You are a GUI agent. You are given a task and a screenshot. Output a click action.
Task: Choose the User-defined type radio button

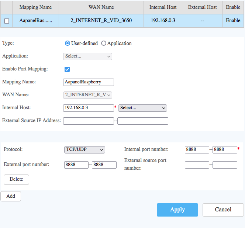pos(68,43)
